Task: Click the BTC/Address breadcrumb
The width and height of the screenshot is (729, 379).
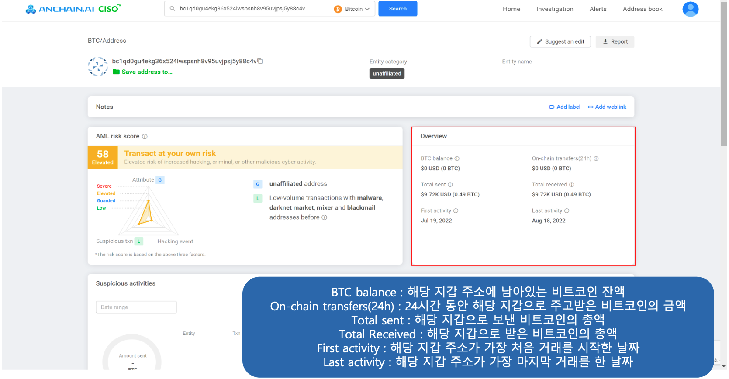Action: click(107, 41)
